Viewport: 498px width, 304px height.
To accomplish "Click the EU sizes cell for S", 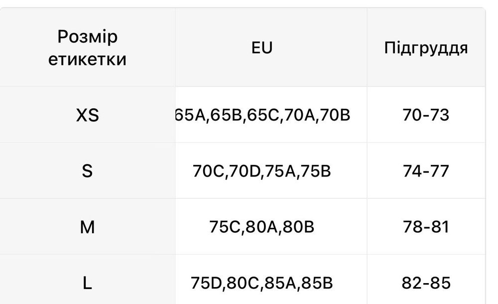I will point(261,171).
